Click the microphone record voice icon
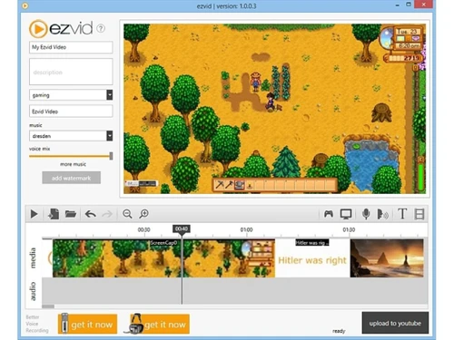The height and width of the screenshot is (340, 454). pos(366,214)
